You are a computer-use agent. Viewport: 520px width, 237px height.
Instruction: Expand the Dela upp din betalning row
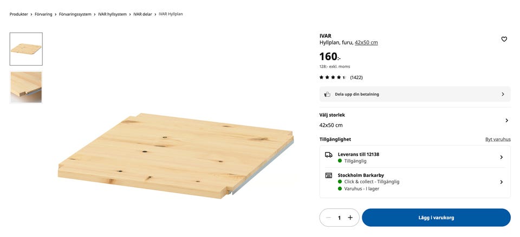502,94
